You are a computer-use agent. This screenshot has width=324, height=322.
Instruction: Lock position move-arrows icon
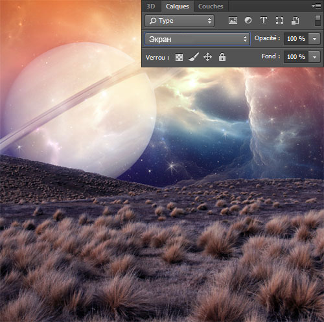pos(207,57)
